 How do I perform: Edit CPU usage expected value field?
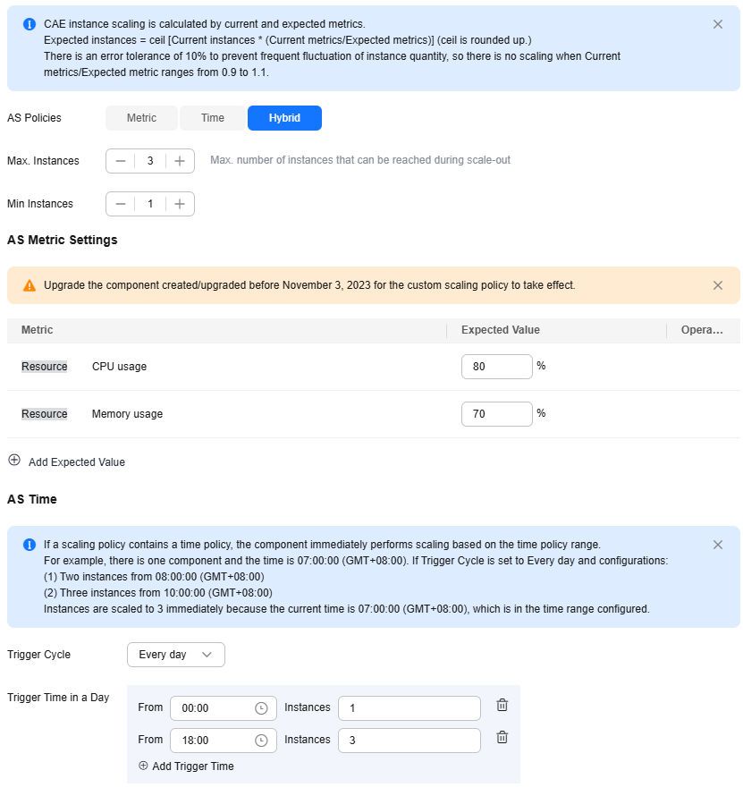(496, 367)
